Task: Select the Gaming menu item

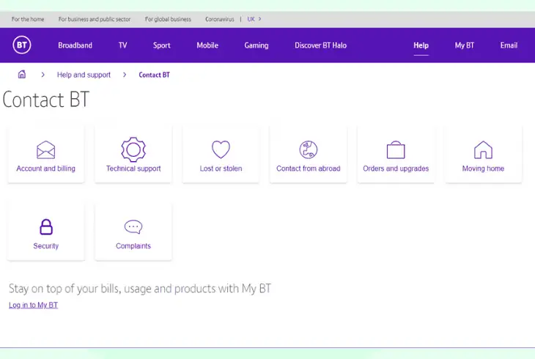Action: (257, 45)
